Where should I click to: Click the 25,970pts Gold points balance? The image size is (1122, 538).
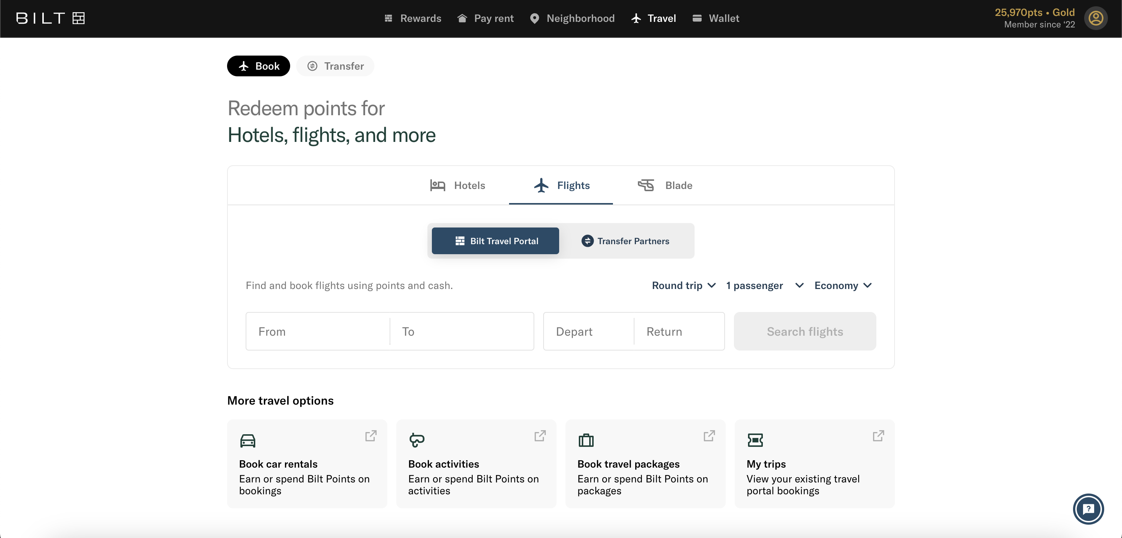(1034, 12)
